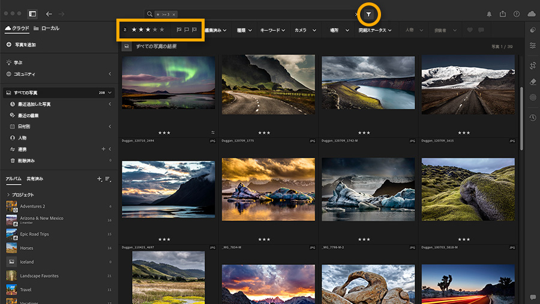
Task: Open notifications bell
Action: coord(489,14)
